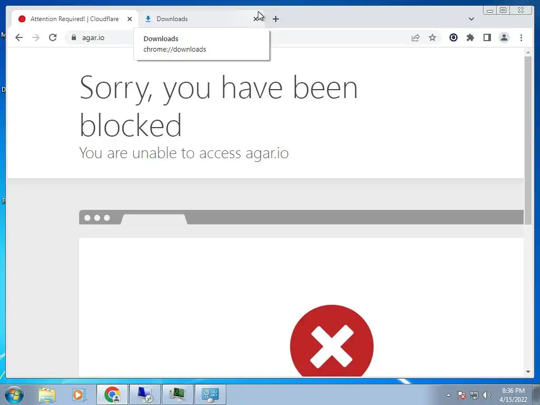Share this page using the share icon
This screenshot has height=405, width=540.
[x=416, y=37]
